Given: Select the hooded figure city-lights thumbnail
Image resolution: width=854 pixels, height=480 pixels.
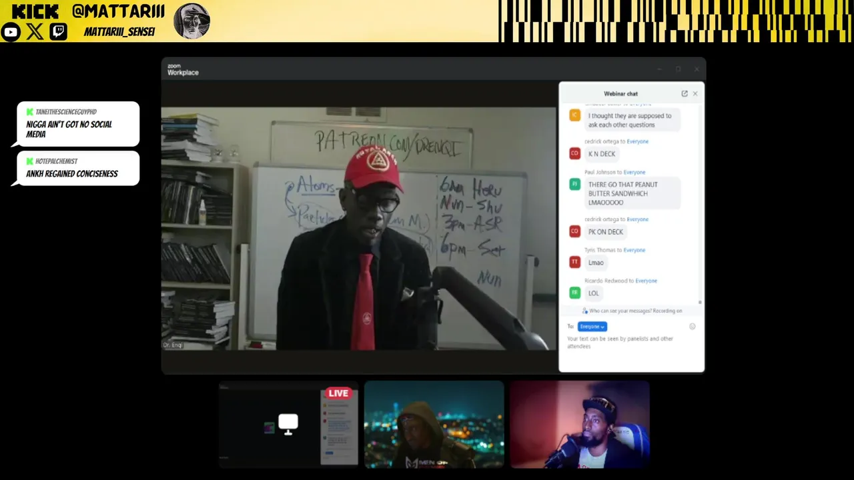Looking at the screenshot, I should point(434,424).
